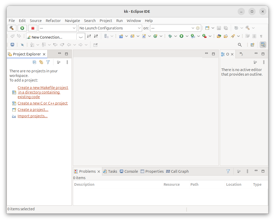Image resolution: width=275 pixels, height=221 pixels.
Task: Toggle Show Whitespace Characters pilcrow icon
Action: point(261,36)
